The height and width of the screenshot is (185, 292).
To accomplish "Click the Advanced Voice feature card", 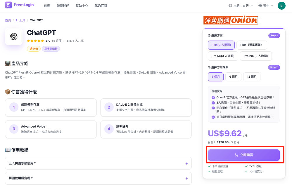I will click(51, 129).
